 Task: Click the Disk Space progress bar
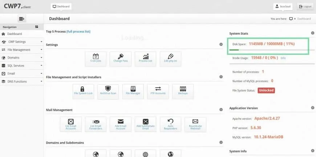[272, 50]
